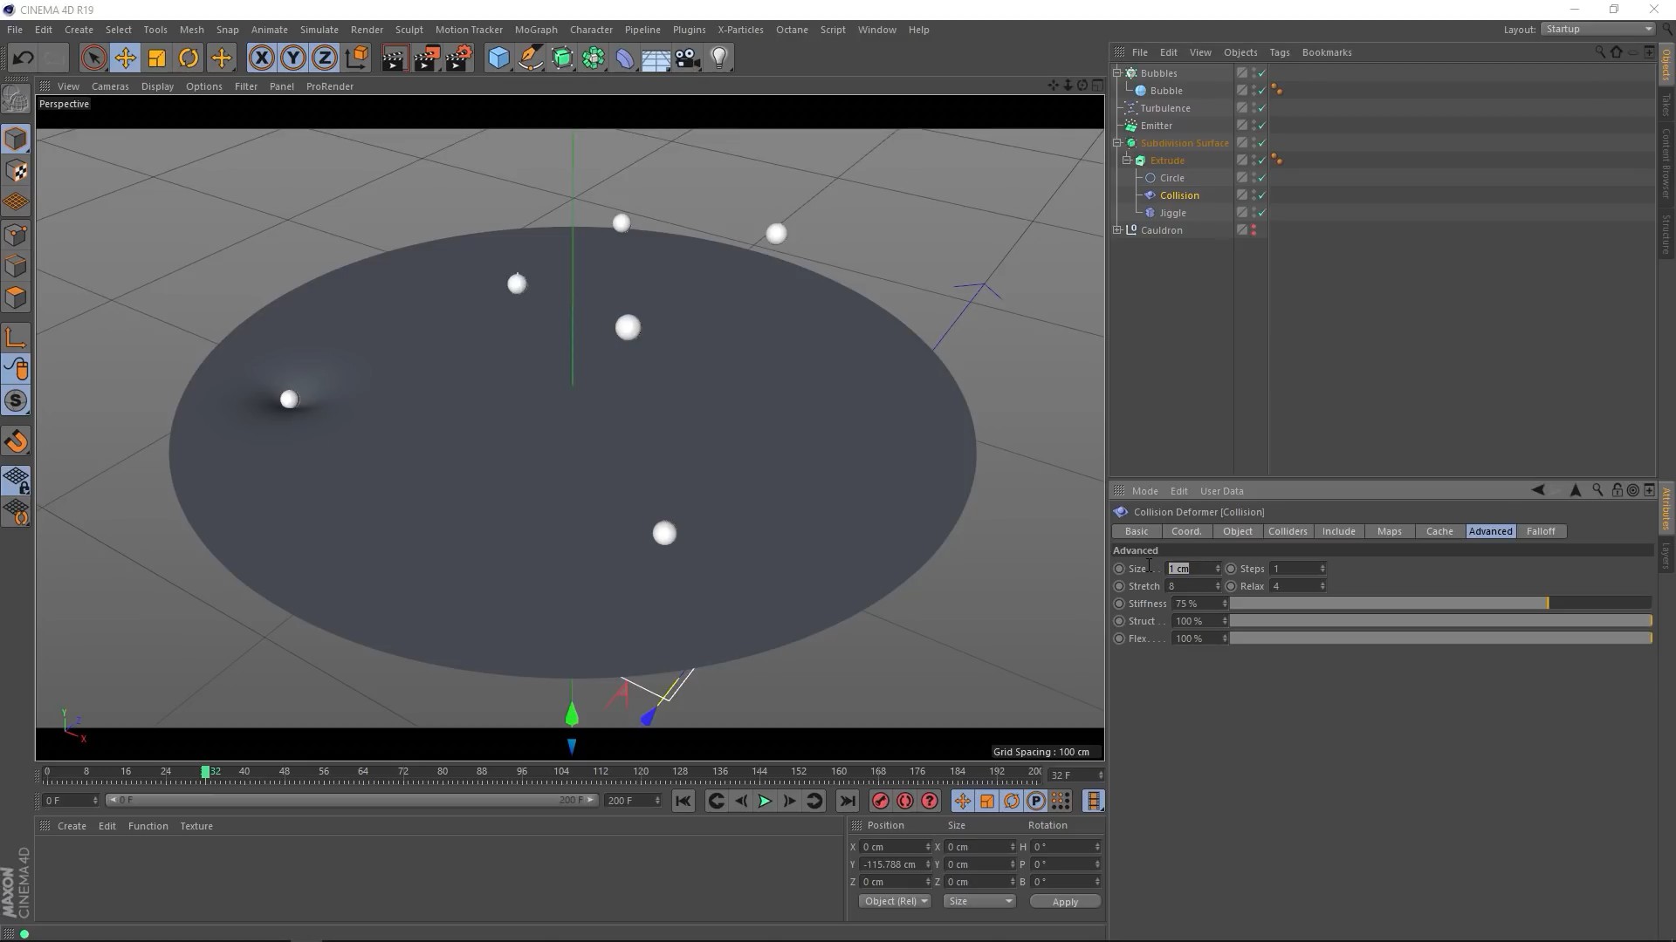Toggle the Jiggle deformer enable checkmark
This screenshot has width=1676, height=942.
point(1261,213)
